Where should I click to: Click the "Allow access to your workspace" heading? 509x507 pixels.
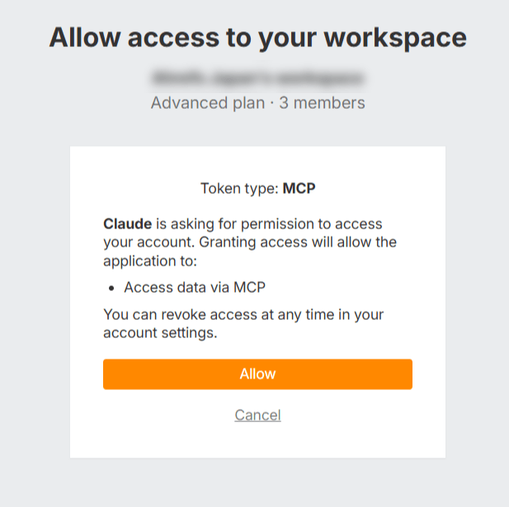[x=257, y=38]
